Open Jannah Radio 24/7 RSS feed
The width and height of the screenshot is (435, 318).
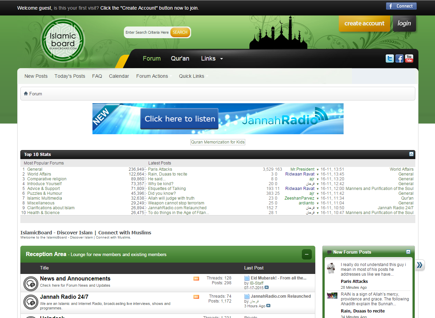pyautogui.click(x=196, y=297)
